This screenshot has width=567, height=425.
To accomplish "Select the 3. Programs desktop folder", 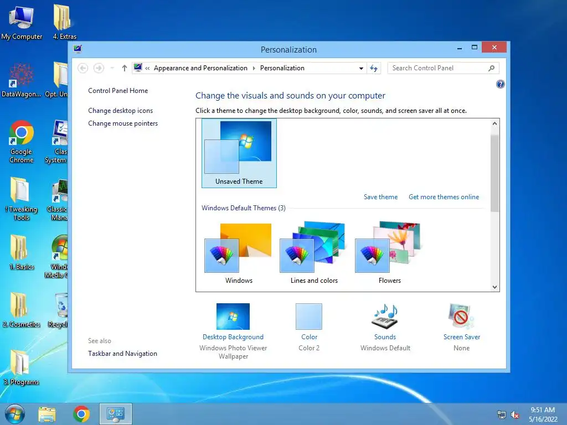I will [x=21, y=367].
